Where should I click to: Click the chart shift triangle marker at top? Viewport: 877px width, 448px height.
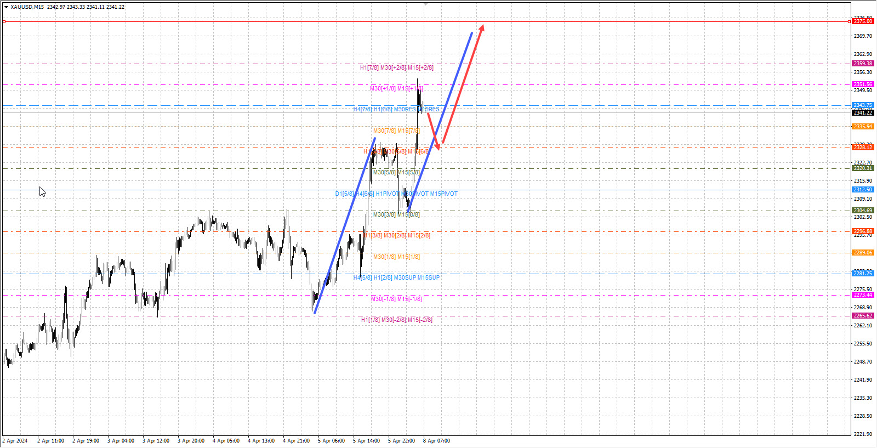pos(425,4)
